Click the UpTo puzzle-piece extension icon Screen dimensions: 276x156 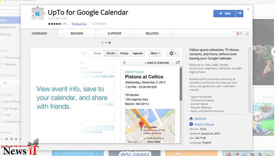[x=38, y=13]
